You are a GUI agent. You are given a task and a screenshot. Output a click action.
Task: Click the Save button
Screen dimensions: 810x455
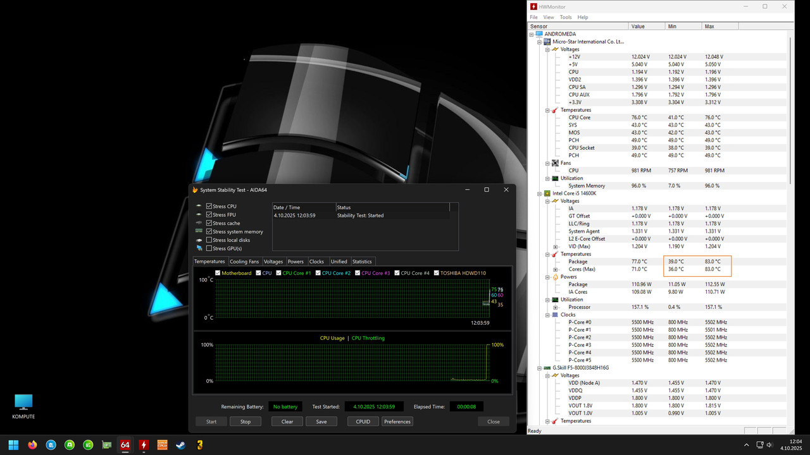[321, 422]
